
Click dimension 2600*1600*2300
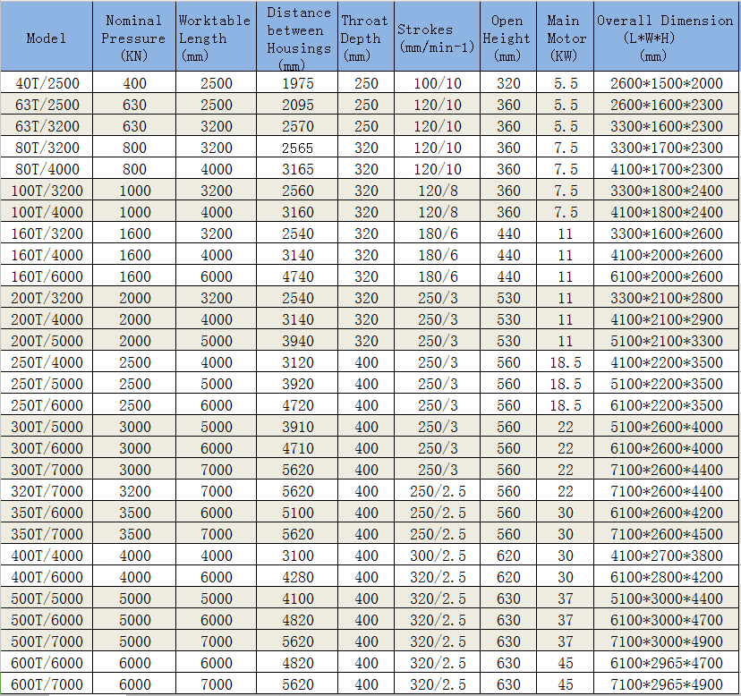(x=667, y=105)
